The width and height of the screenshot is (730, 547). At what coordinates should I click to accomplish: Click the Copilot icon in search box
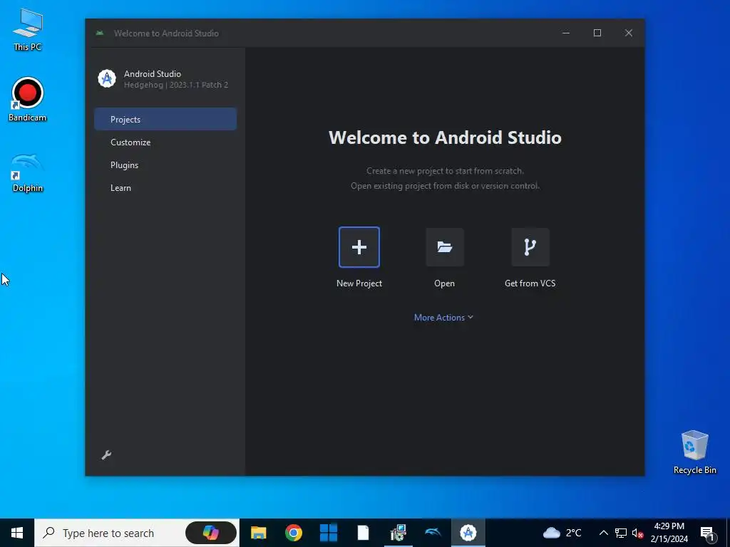(211, 533)
